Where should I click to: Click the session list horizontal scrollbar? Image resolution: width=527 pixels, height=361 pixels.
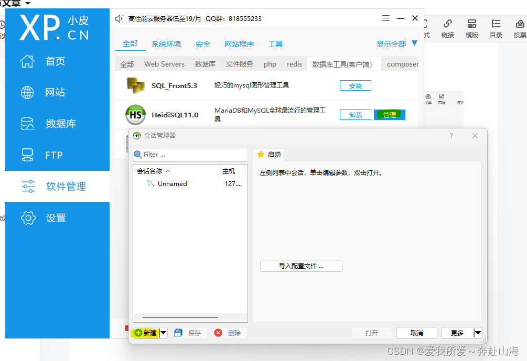(x=180, y=318)
